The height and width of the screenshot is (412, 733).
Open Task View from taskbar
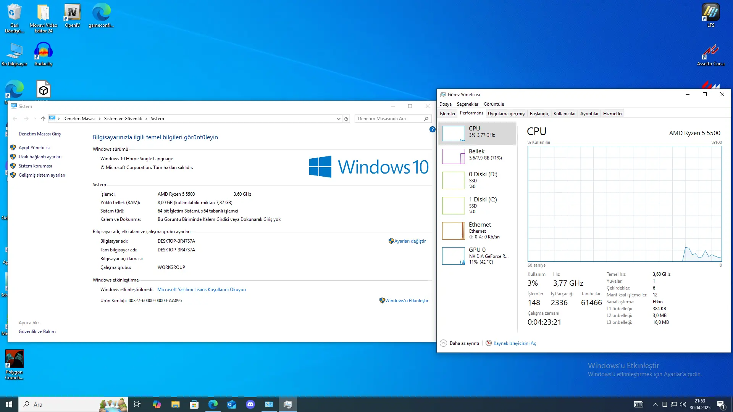tap(137, 404)
